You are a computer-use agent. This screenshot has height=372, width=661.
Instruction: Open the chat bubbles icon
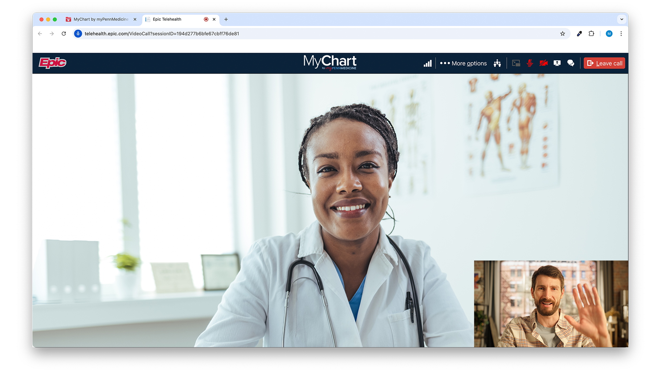(x=570, y=63)
